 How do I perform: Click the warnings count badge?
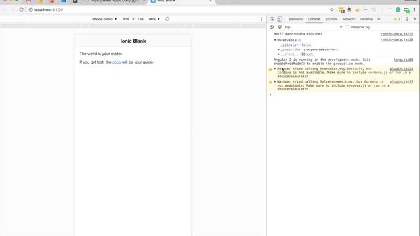tap(397, 19)
